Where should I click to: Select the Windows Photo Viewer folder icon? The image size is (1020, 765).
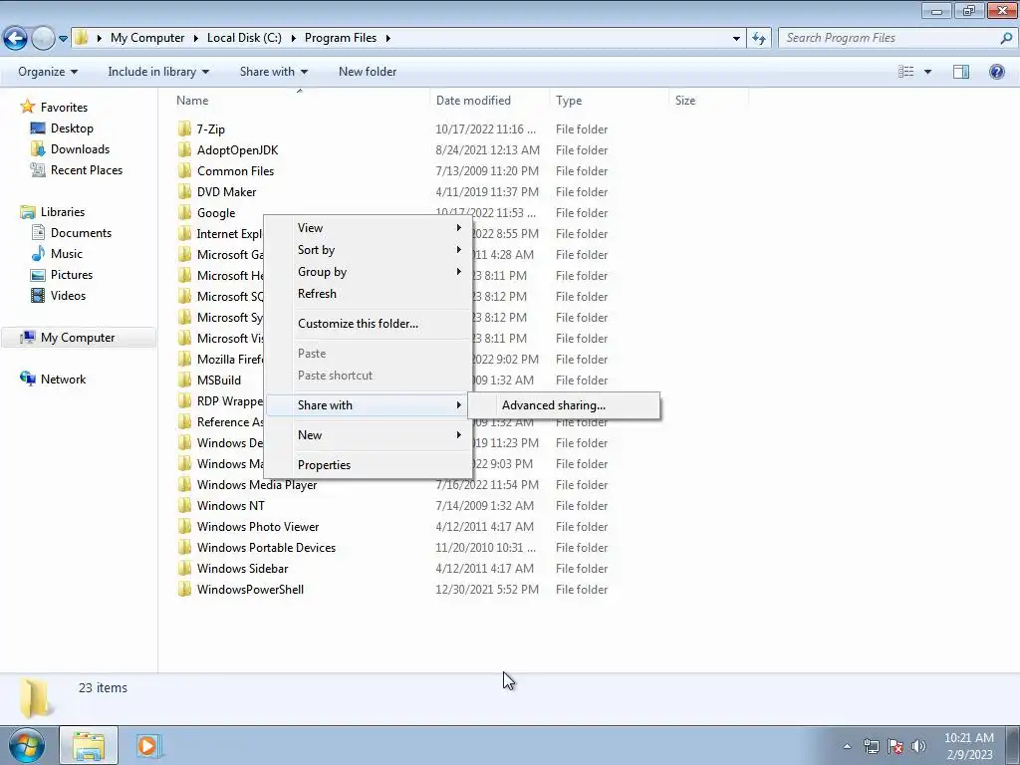point(184,526)
